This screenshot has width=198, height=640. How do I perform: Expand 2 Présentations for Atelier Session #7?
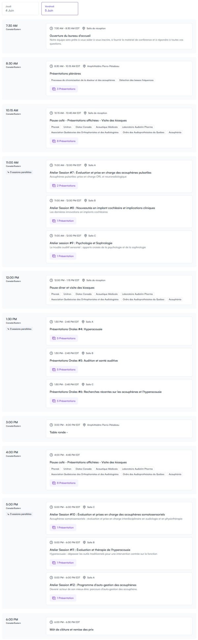pyautogui.click(x=64, y=186)
